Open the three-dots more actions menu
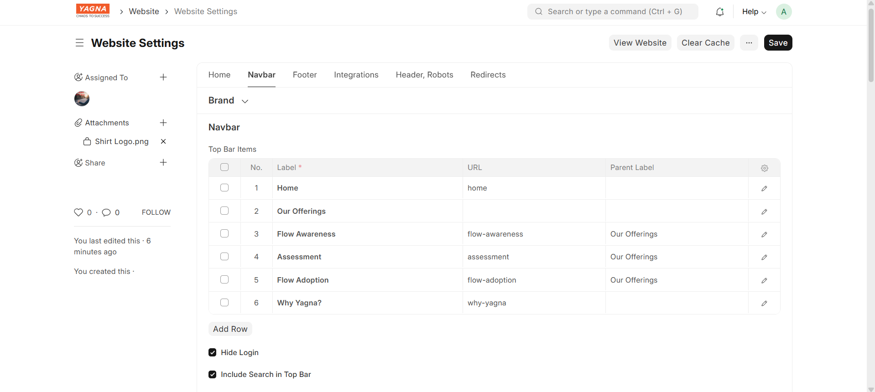Image resolution: width=875 pixels, height=392 pixels. [749, 43]
